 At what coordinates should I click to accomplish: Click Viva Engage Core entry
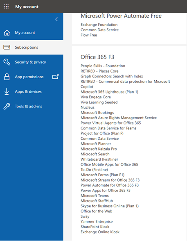pos(96,97)
